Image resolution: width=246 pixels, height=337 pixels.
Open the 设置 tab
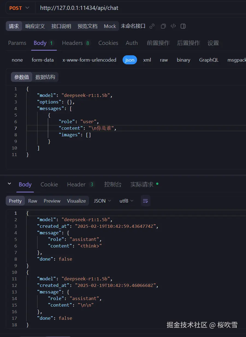click(213, 43)
